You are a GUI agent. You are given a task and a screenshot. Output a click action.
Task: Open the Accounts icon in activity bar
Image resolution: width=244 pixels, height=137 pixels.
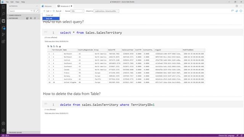pos(3,123)
